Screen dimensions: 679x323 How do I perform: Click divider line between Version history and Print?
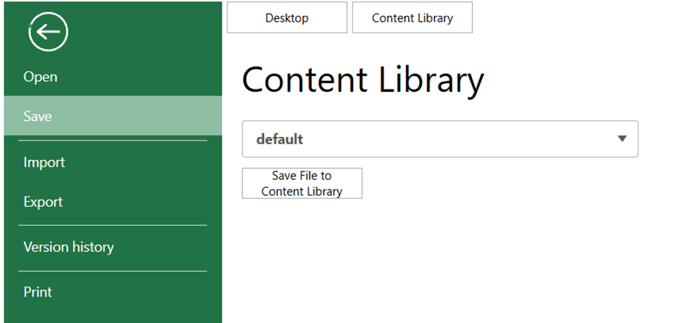tap(112, 271)
